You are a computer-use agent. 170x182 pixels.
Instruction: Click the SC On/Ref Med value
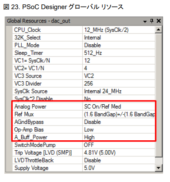click(x=103, y=107)
